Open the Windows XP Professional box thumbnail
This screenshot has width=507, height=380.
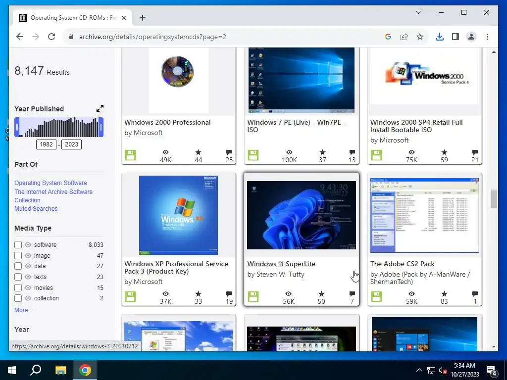click(178, 215)
